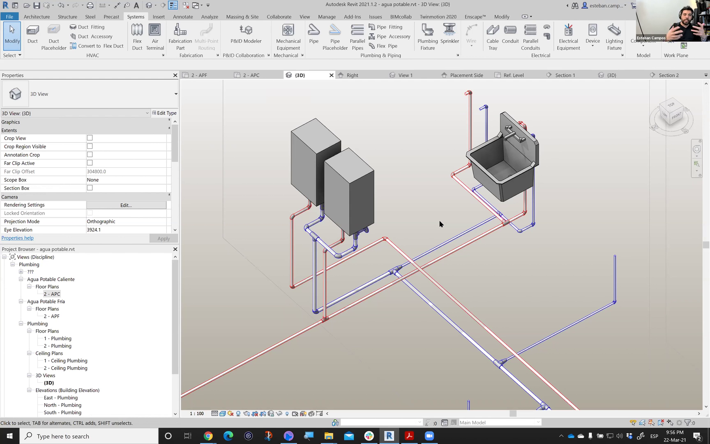
Task: Select the Duct tool in HVAC panel
Action: click(32, 35)
